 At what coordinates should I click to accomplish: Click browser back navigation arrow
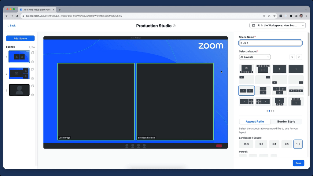click(x=7, y=16)
